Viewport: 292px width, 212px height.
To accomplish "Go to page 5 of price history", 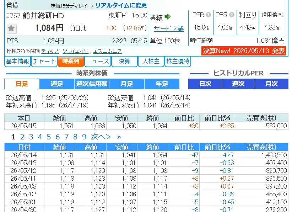I will click(49, 137).
